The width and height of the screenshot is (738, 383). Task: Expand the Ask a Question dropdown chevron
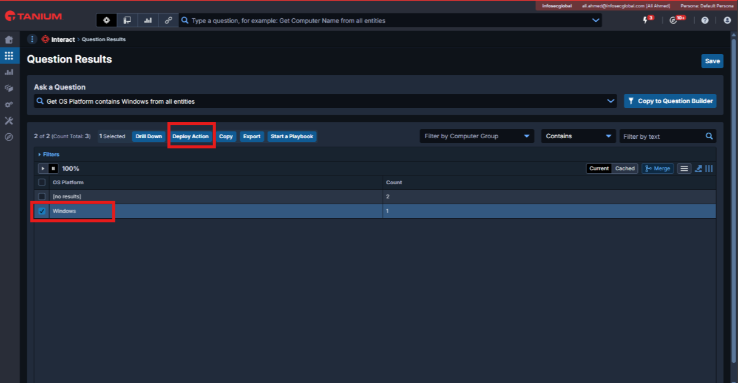(611, 101)
